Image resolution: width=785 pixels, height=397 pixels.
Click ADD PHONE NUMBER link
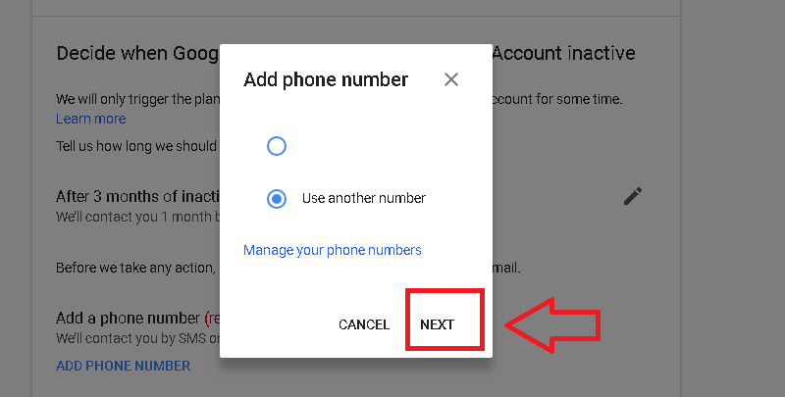point(124,366)
